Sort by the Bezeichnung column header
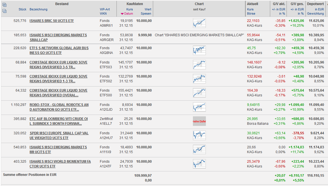The height and width of the screenshot is (186, 328). (x=38, y=9)
